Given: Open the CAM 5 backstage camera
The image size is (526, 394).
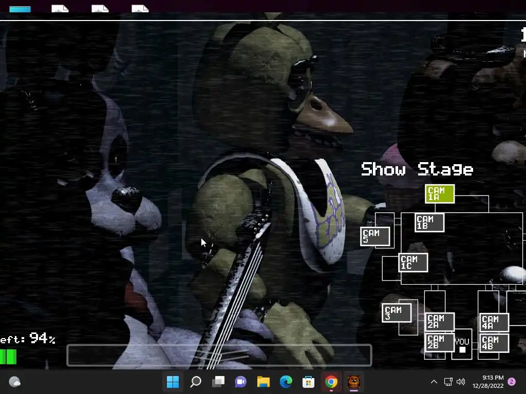Looking at the screenshot, I should [375, 237].
